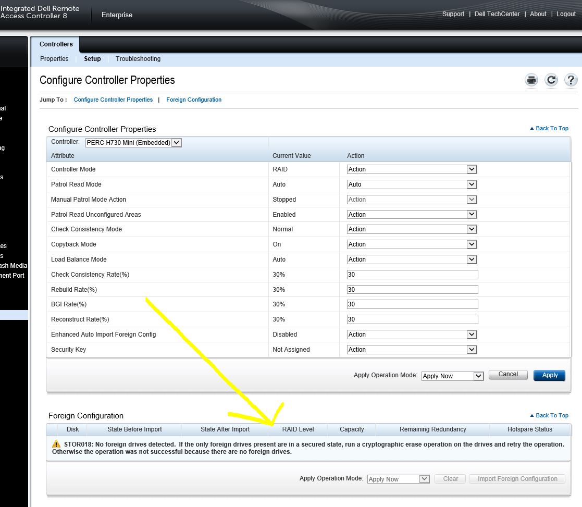Click the Logout link
The image size is (582, 507).
[x=566, y=14]
